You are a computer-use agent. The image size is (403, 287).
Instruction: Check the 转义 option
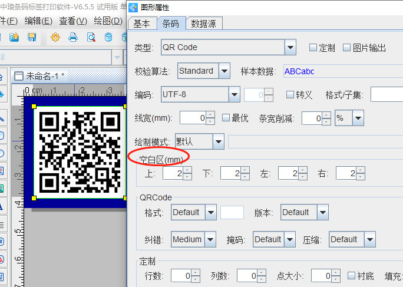pos(290,95)
